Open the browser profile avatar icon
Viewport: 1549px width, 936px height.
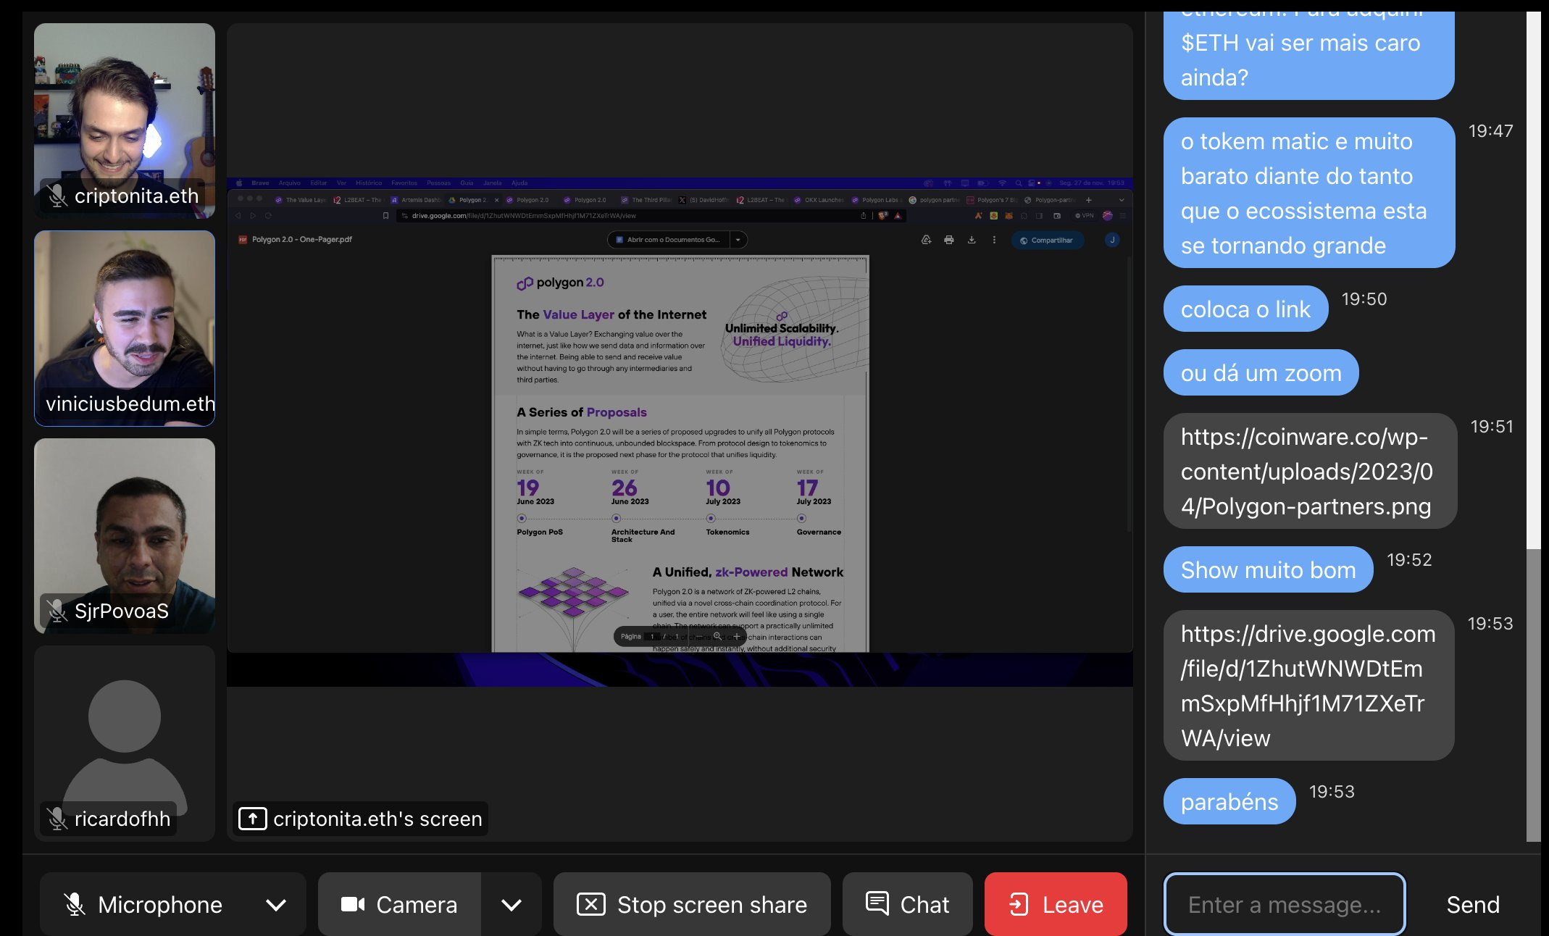pos(1107,216)
